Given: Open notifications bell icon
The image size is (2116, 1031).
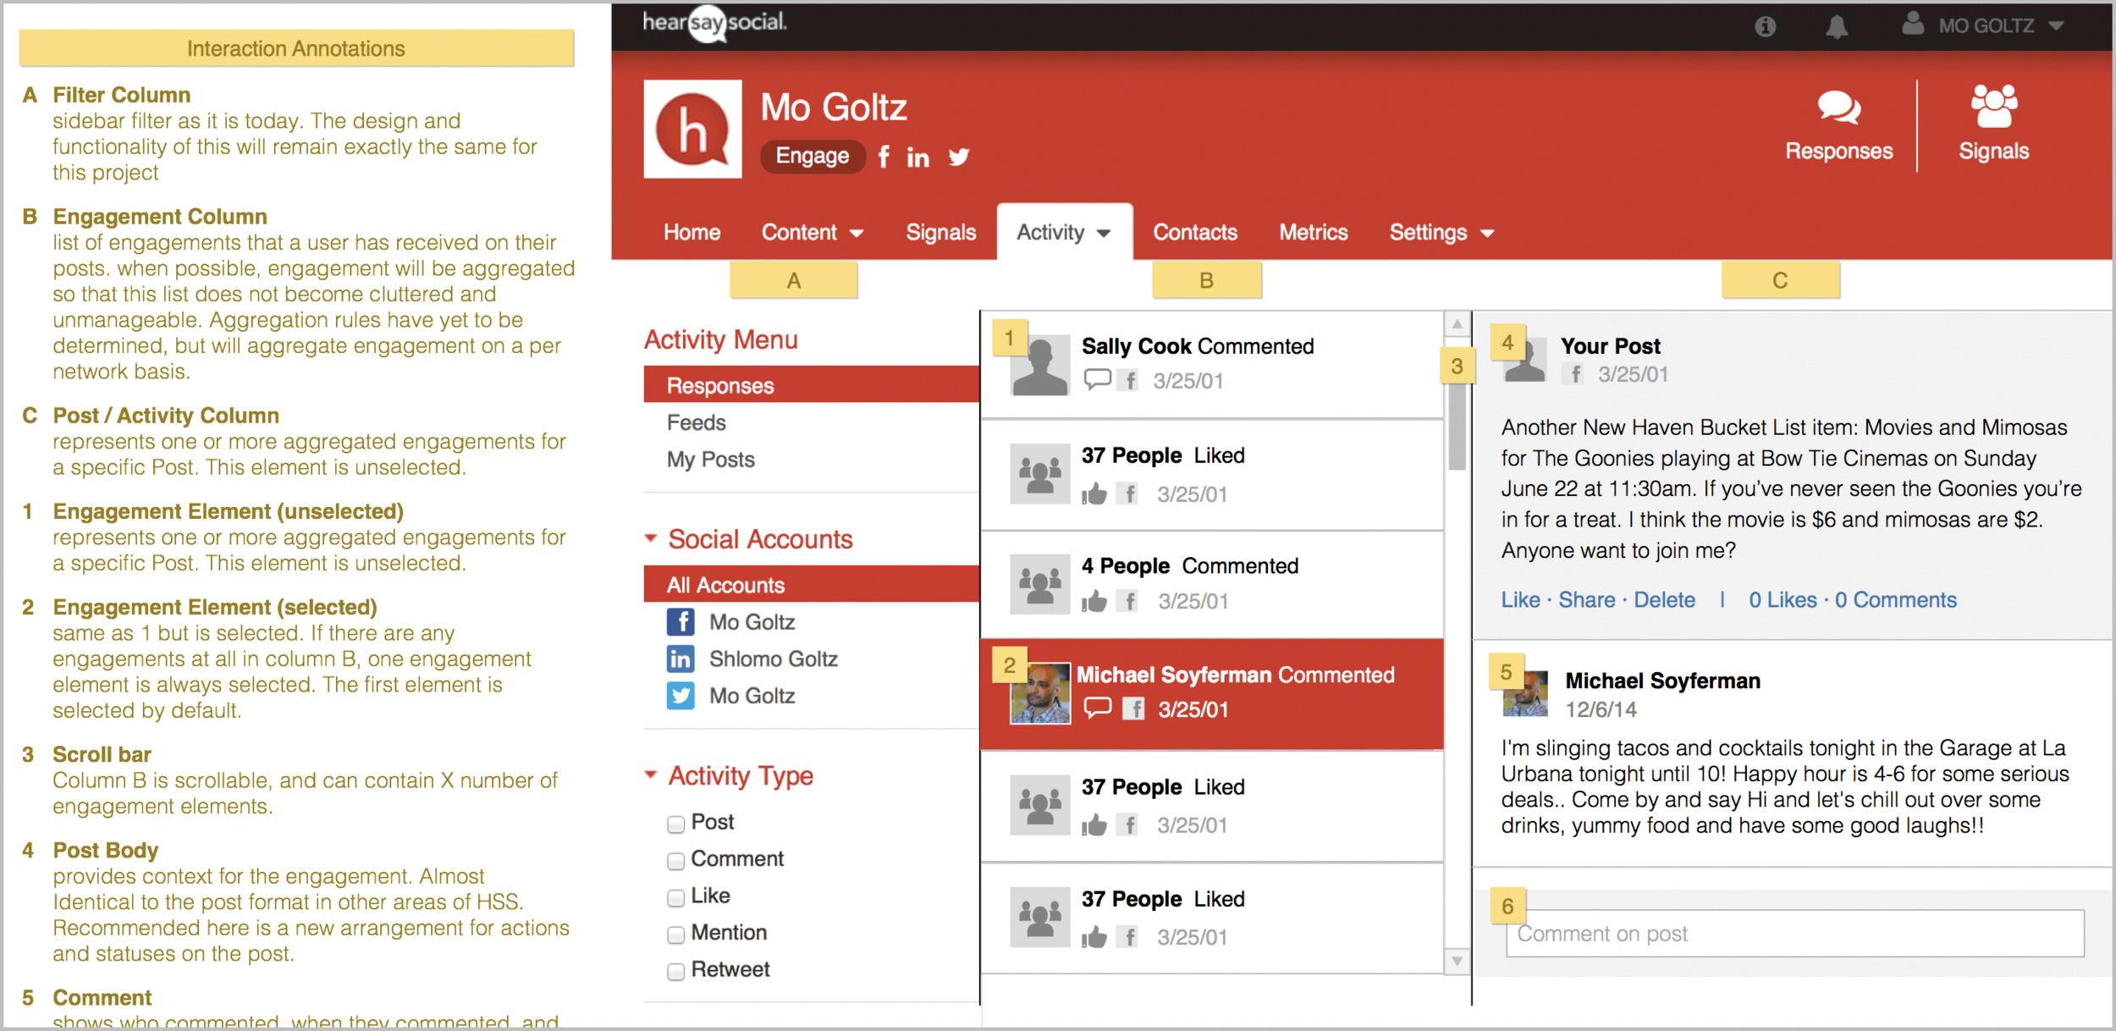Looking at the screenshot, I should [1836, 26].
